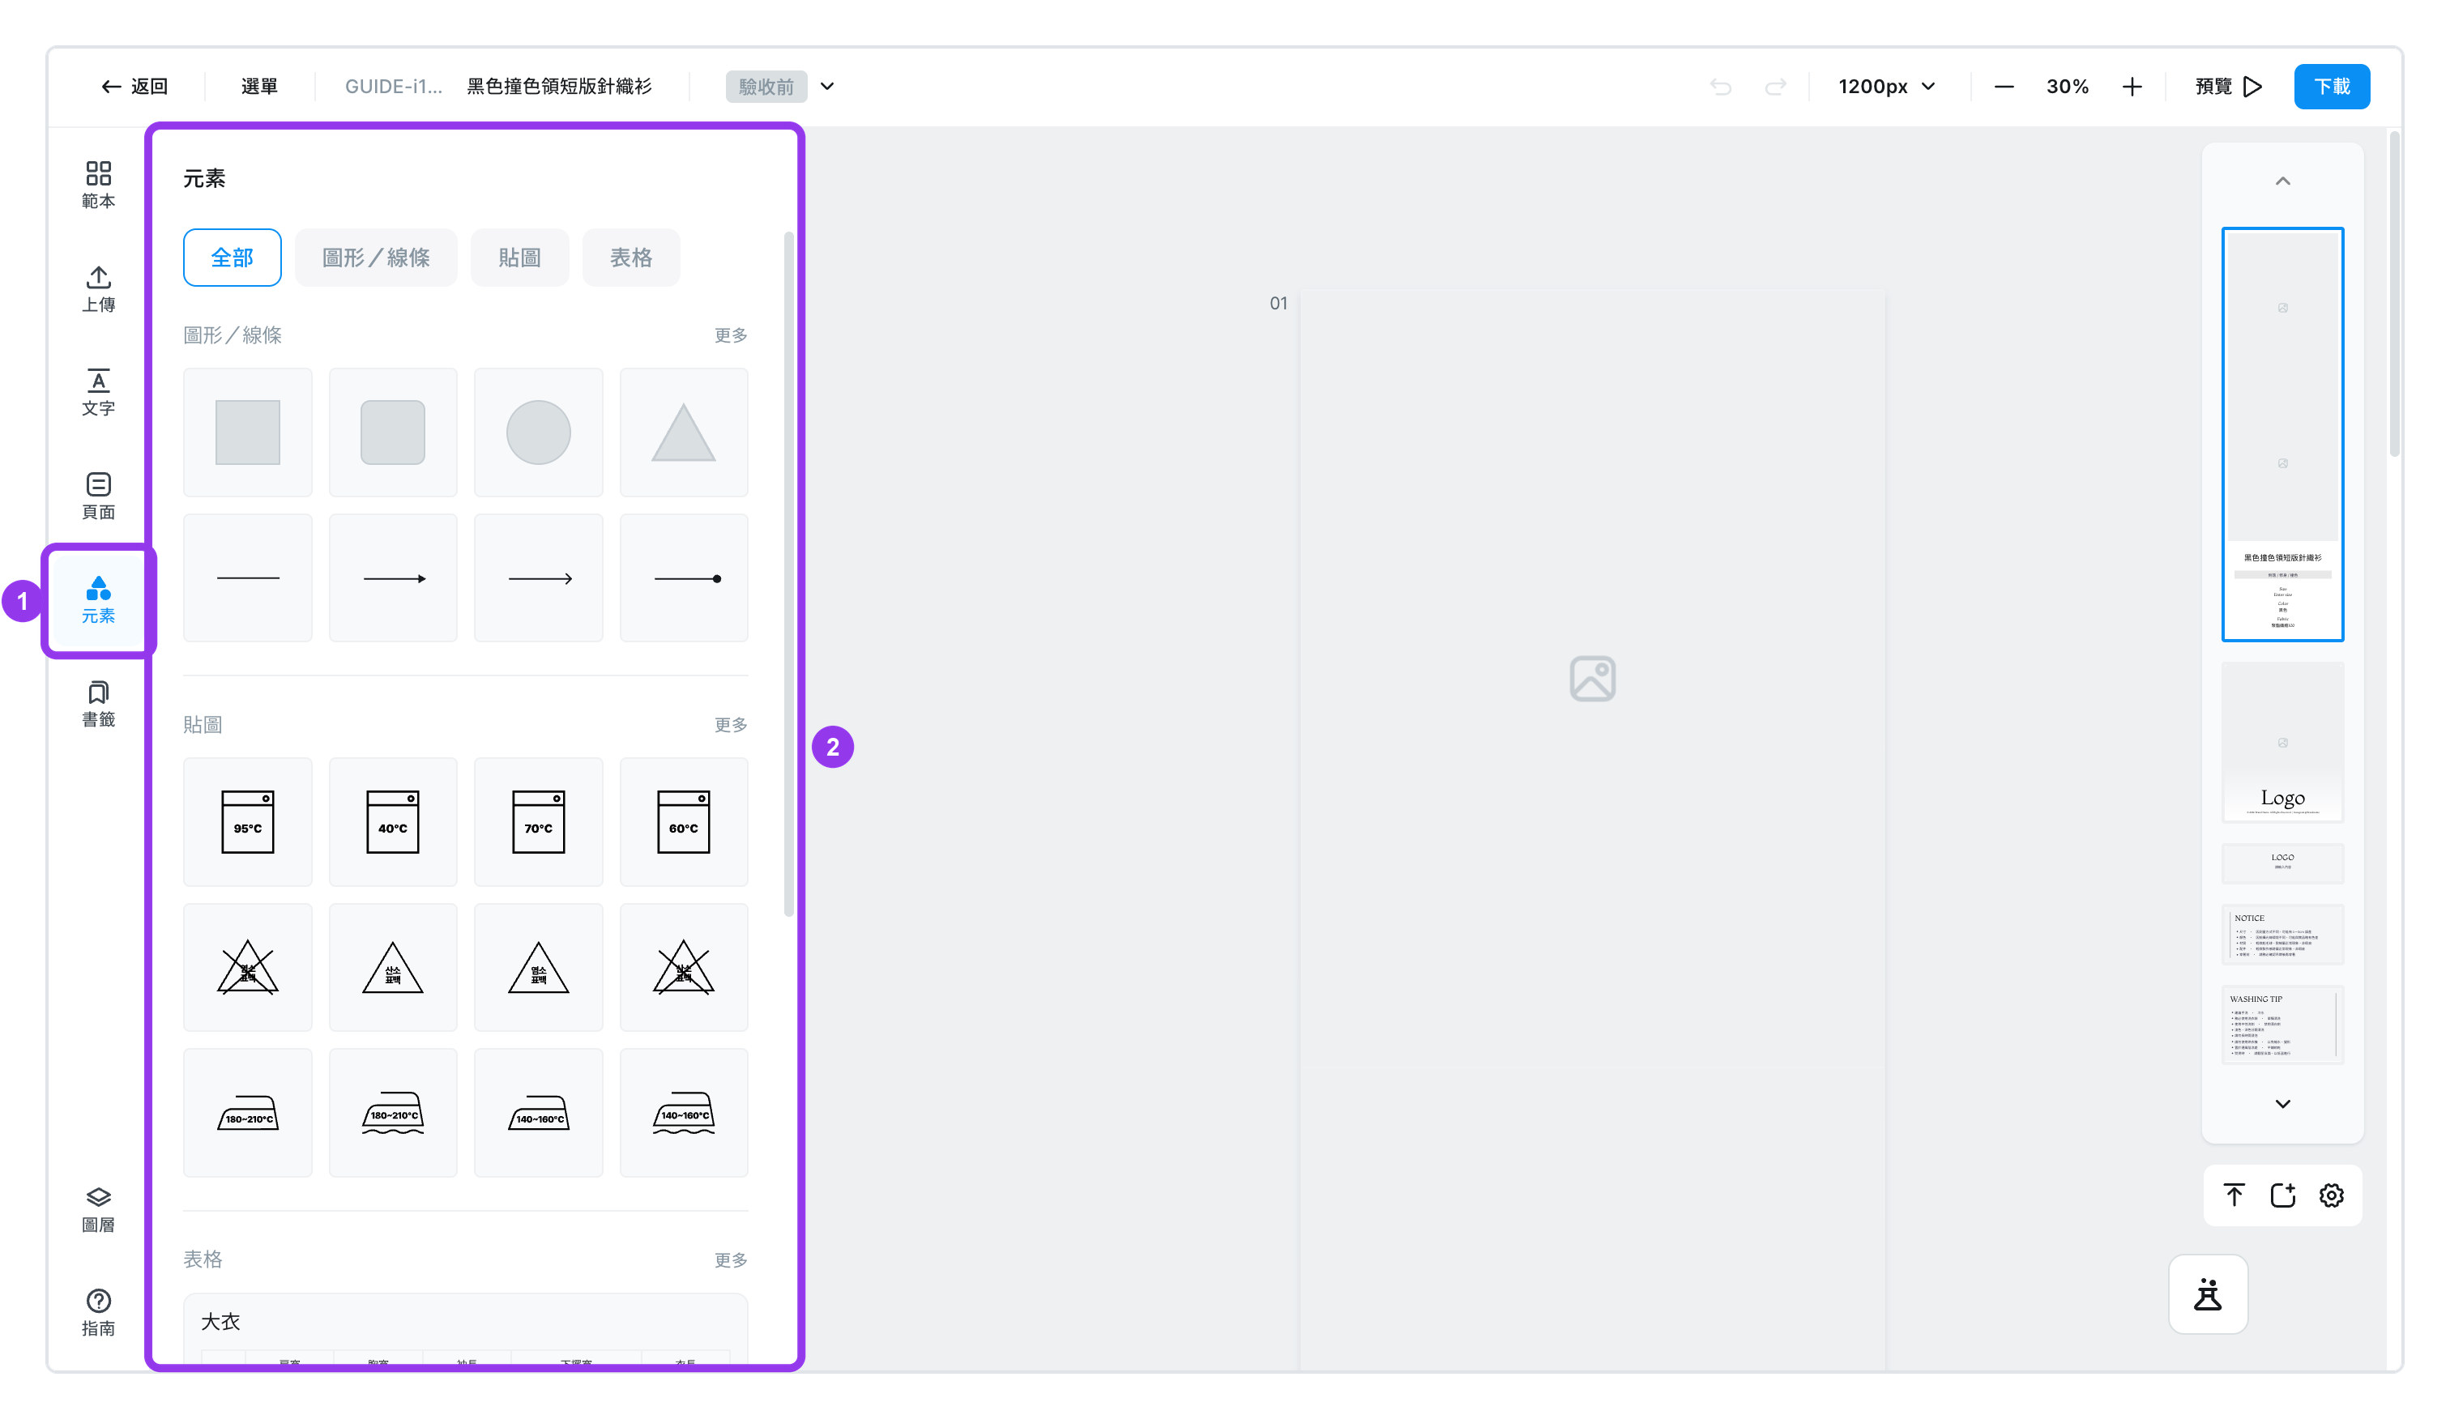
Task: Select the 文字 text tool
Action: tap(98, 393)
